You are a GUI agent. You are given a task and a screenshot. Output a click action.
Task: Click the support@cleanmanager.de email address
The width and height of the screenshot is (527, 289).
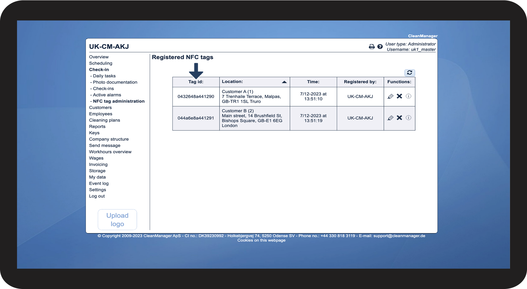(399, 236)
